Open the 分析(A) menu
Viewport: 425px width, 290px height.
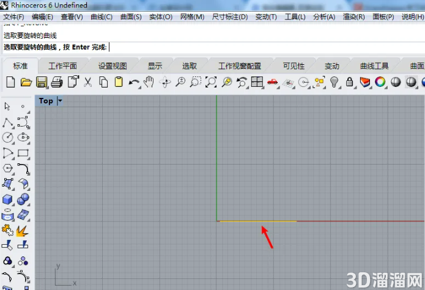coord(324,17)
